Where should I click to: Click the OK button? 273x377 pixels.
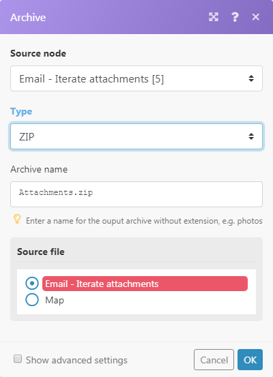250,360
